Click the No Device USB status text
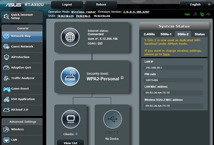Image resolution: width=214 pixels, height=145 pixels. point(112,139)
